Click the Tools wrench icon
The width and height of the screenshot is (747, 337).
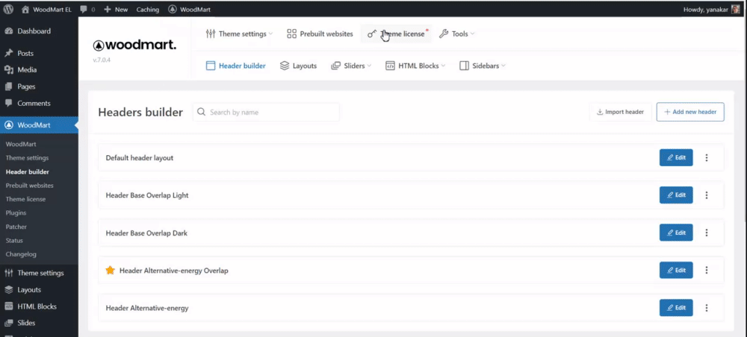[x=444, y=34]
